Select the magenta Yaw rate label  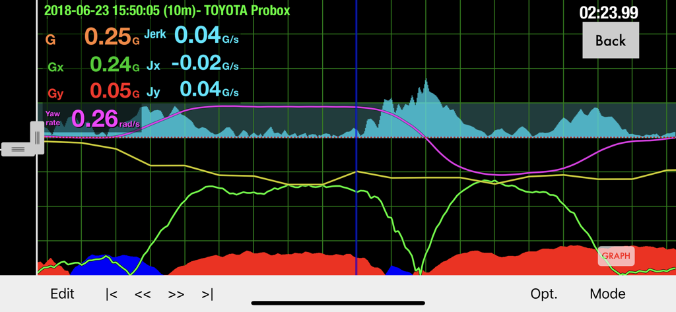[53, 118]
